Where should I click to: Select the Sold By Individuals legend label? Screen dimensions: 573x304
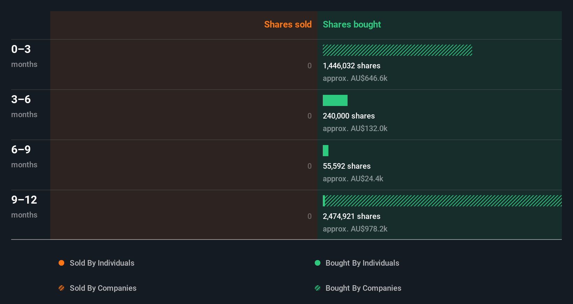102,263
